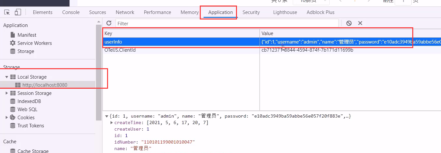
Task: Open Service Workers panel
Action: pos(34,43)
